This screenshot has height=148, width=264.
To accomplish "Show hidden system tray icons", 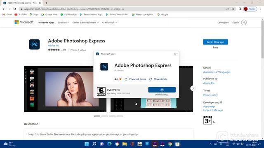I will [210, 144].
